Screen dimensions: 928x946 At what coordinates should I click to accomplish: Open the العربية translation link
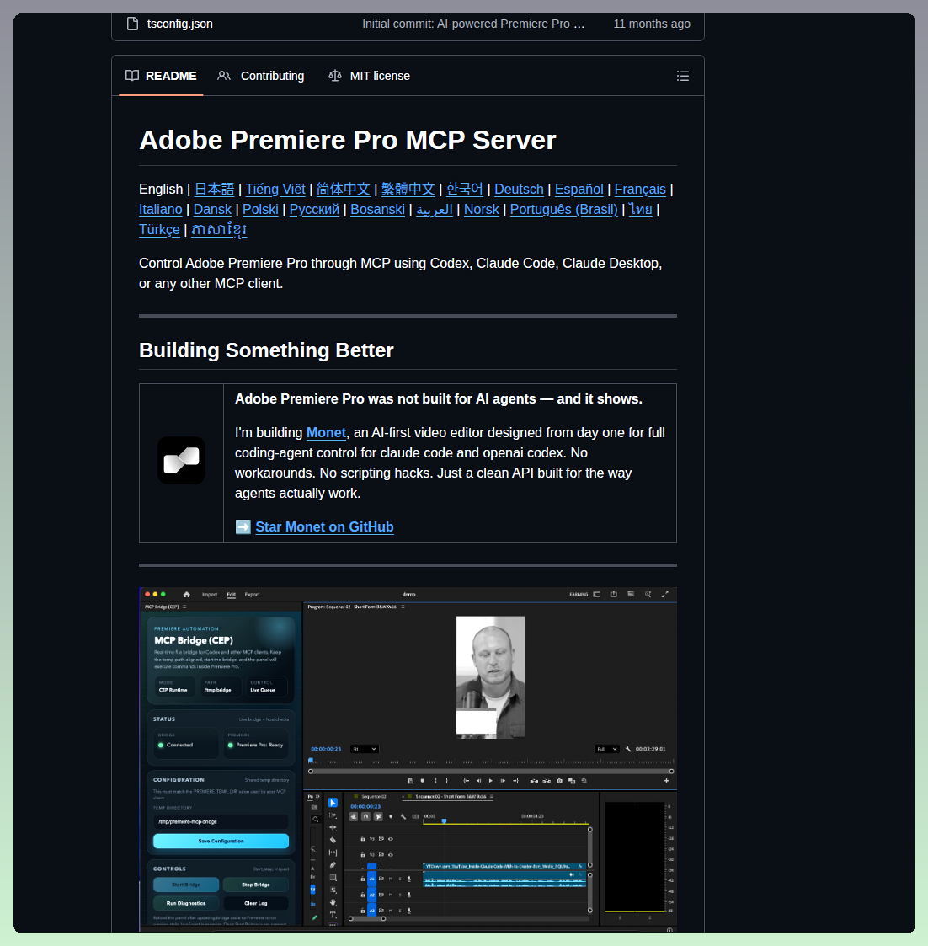point(435,210)
